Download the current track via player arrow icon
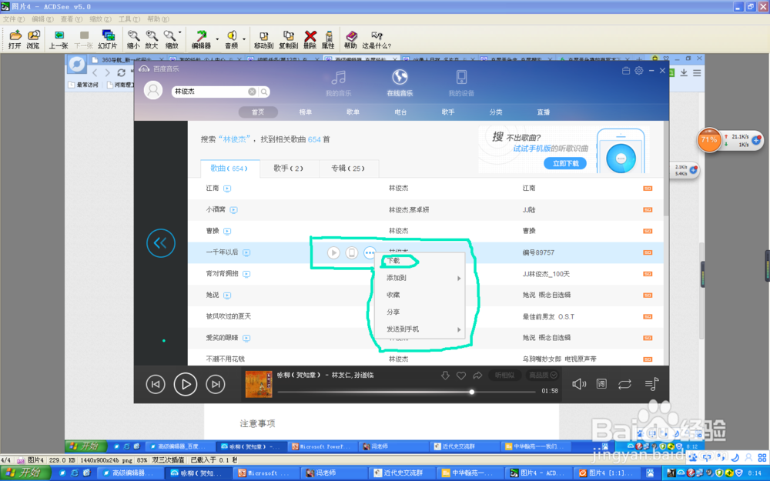The height and width of the screenshot is (481, 770). tap(445, 376)
